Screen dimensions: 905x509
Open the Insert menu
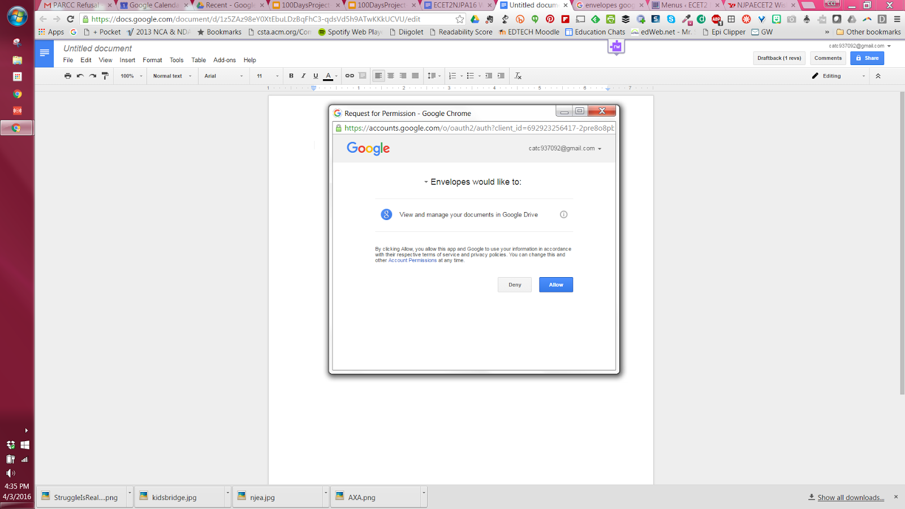click(127, 60)
